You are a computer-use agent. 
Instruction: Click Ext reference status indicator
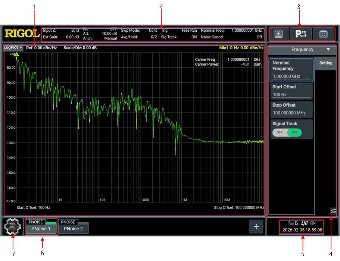click(x=297, y=223)
